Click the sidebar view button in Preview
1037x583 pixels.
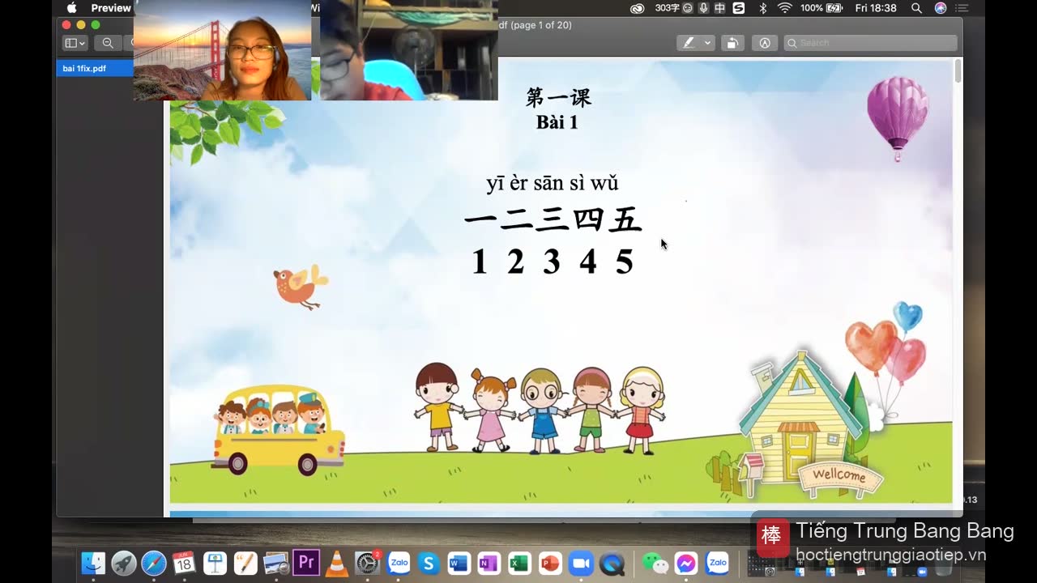[75, 43]
